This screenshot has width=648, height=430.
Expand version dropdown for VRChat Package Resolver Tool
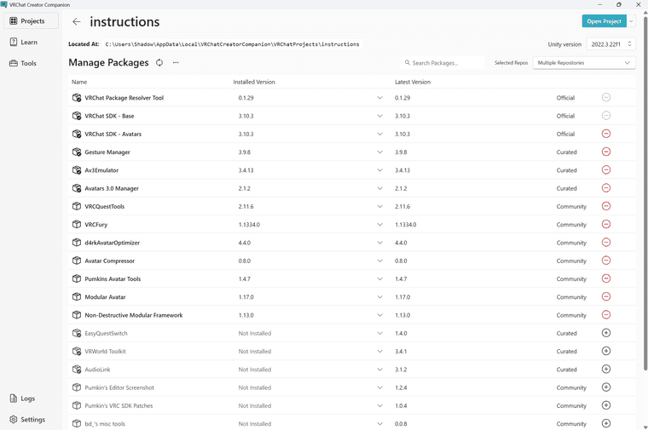pyautogui.click(x=379, y=98)
